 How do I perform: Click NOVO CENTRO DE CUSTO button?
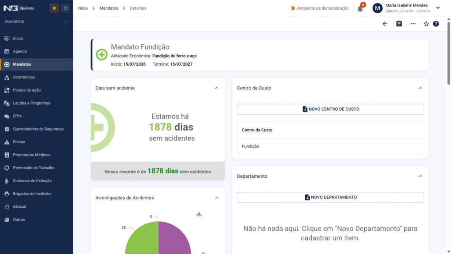pos(330,109)
